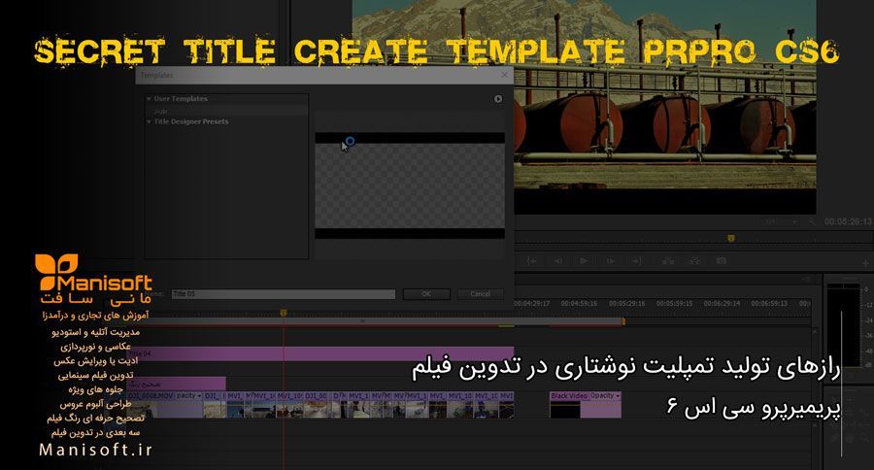
Task: Collapse the Title Designer Presets group
Action: click(149, 121)
